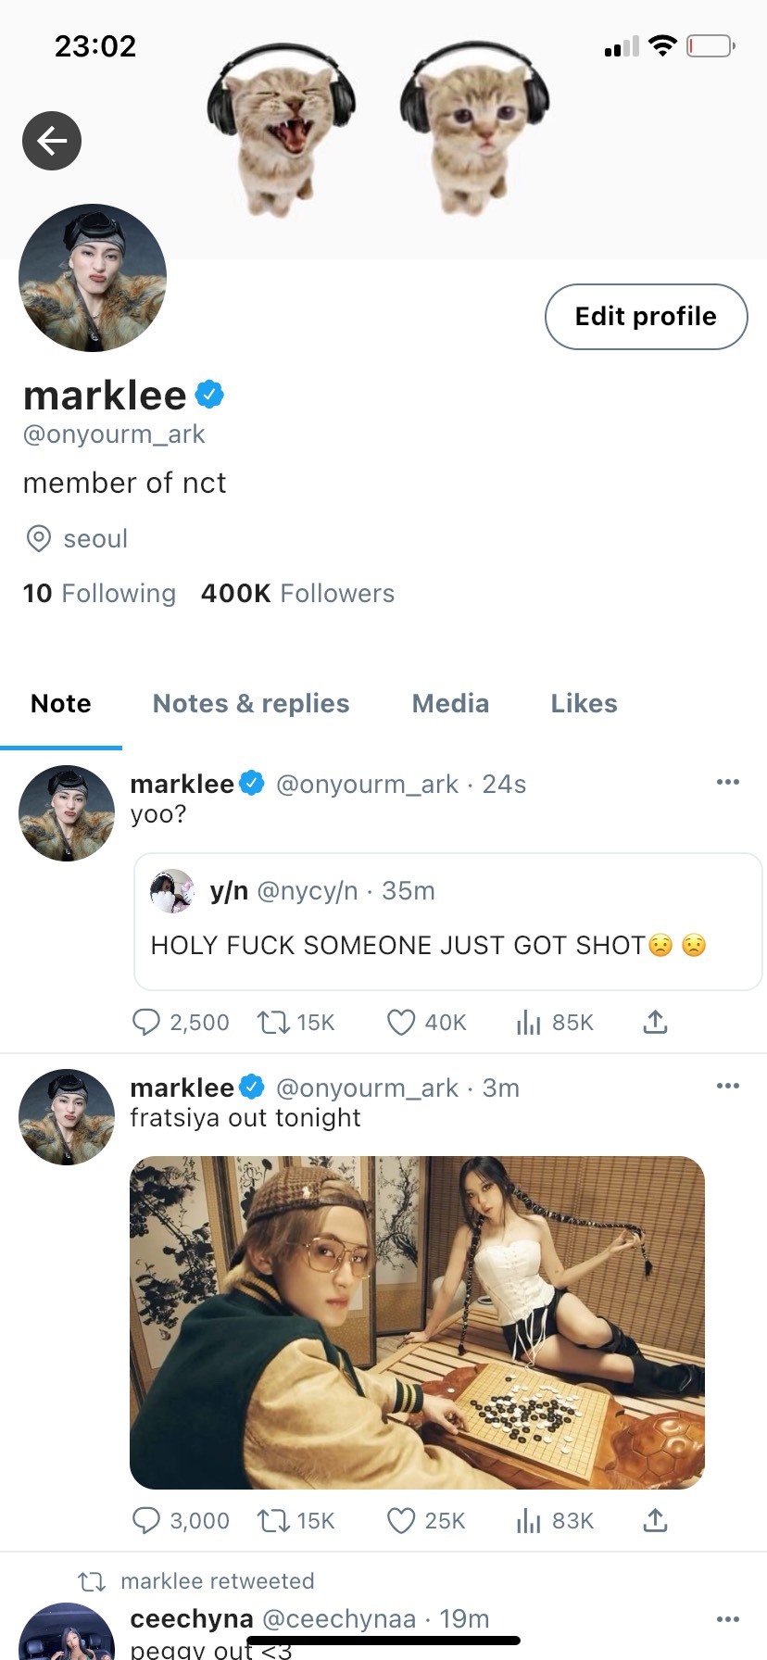This screenshot has width=767, height=1660.
Task: Open the Likes tab
Action: pos(584,704)
